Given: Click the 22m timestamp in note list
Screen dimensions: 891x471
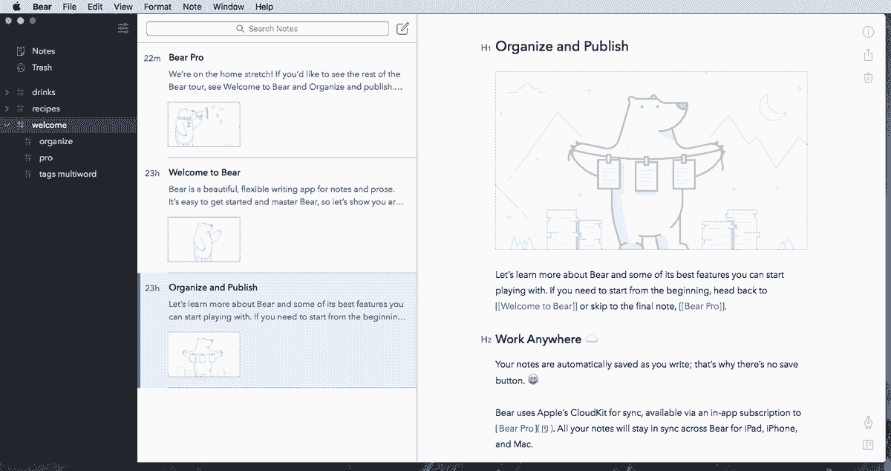Looking at the screenshot, I should point(152,58).
